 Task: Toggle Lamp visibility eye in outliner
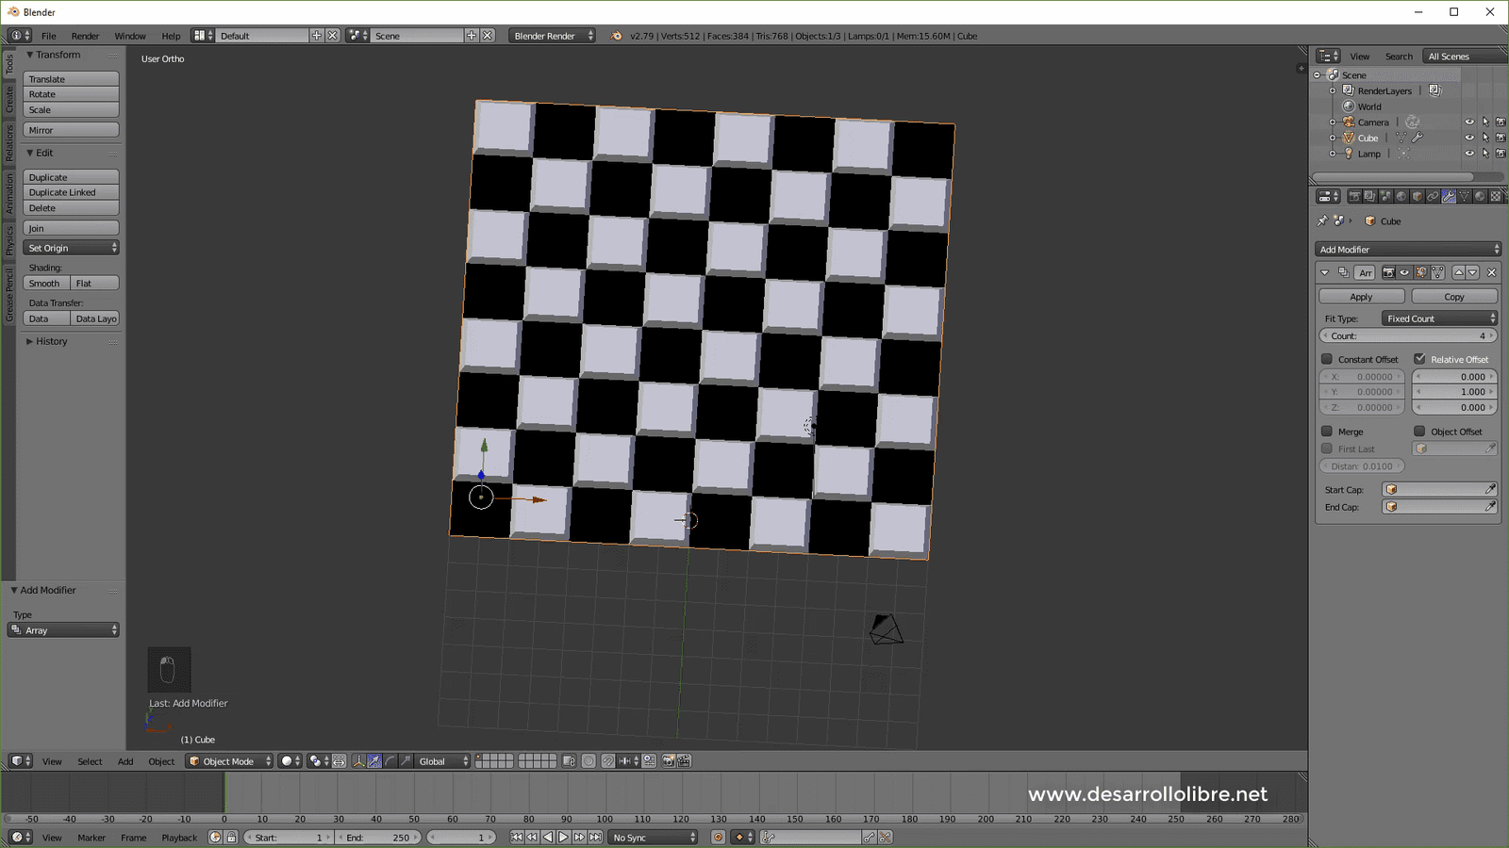[x=1468, y=154]
